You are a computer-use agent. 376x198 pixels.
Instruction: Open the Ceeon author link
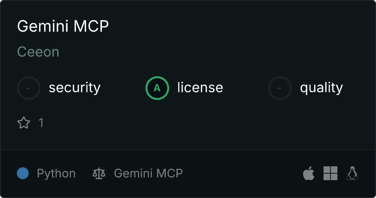tap(38, 51)
